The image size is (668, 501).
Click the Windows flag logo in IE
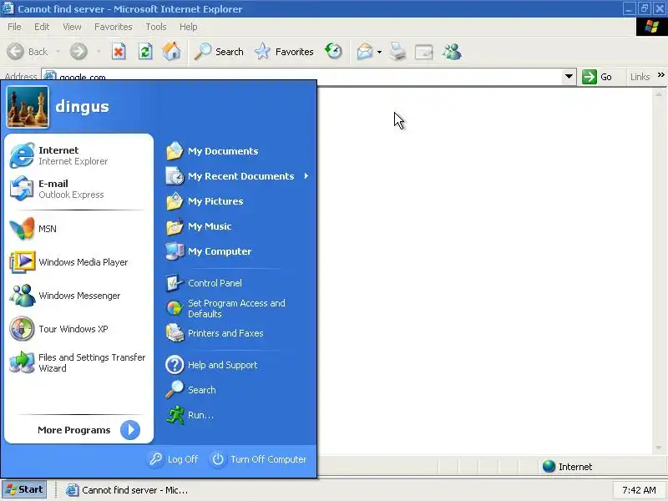(x=651, y=27)
